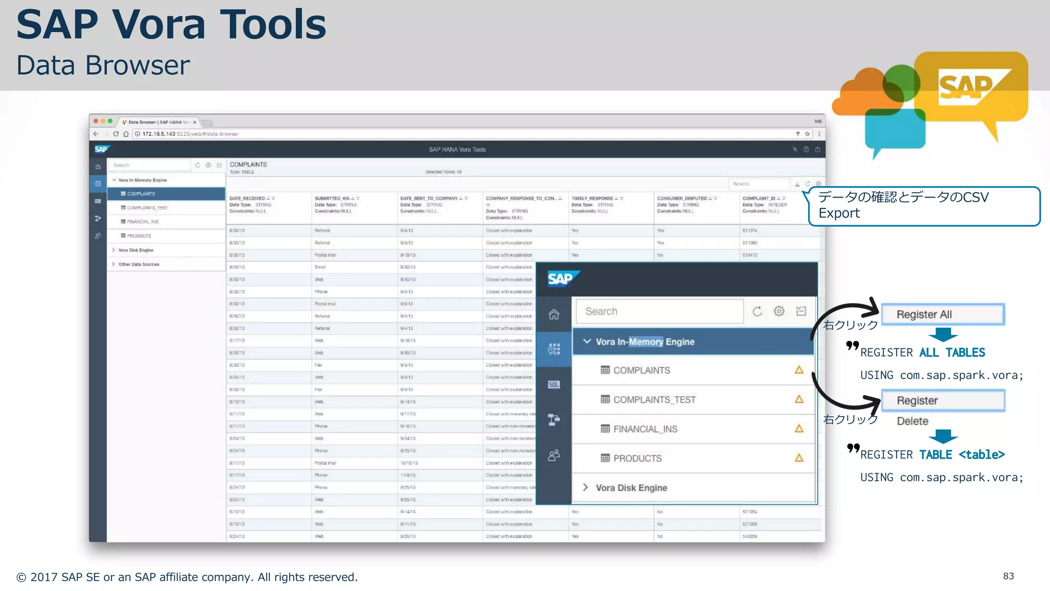
Task: Click the warning triangle beside enlarged COMPLAINTS
Action: click(799, 370)
